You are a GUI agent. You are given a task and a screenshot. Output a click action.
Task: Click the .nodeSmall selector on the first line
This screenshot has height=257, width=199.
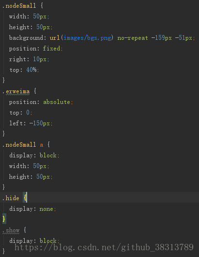[x=19, y=6]
